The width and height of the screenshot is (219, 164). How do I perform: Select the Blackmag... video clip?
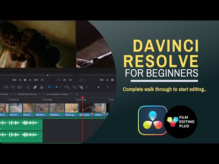[72, 110]
